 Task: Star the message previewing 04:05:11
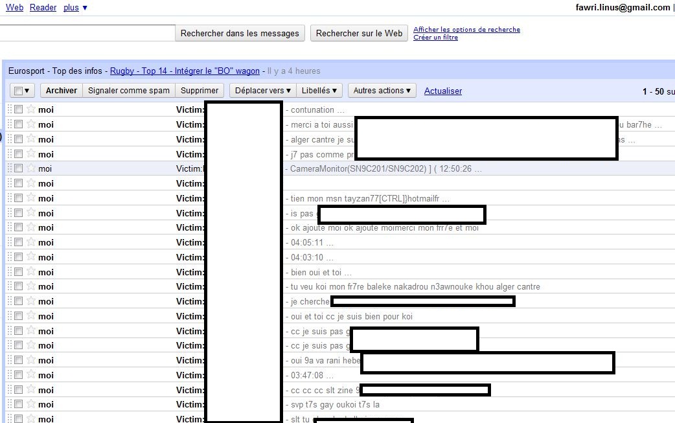(x=30, y=242)
